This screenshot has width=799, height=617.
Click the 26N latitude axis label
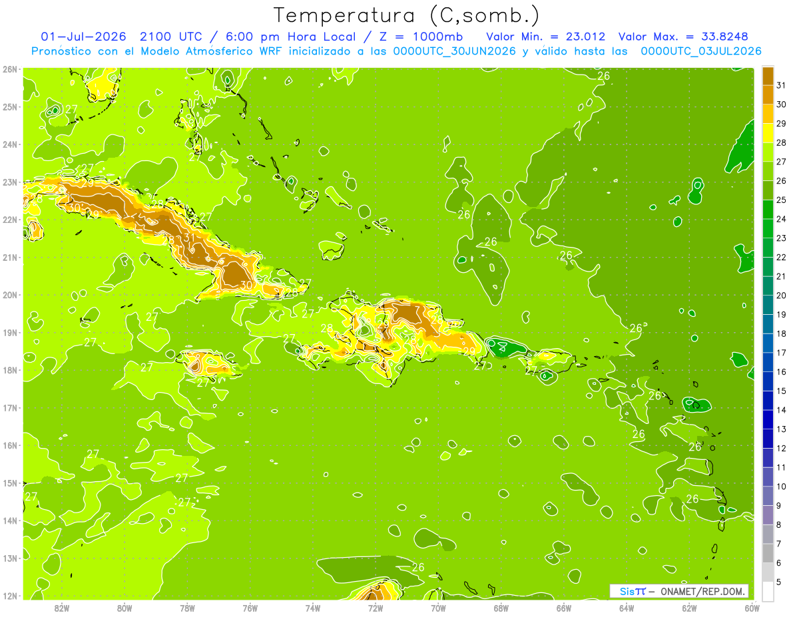(x=10, y=69)
